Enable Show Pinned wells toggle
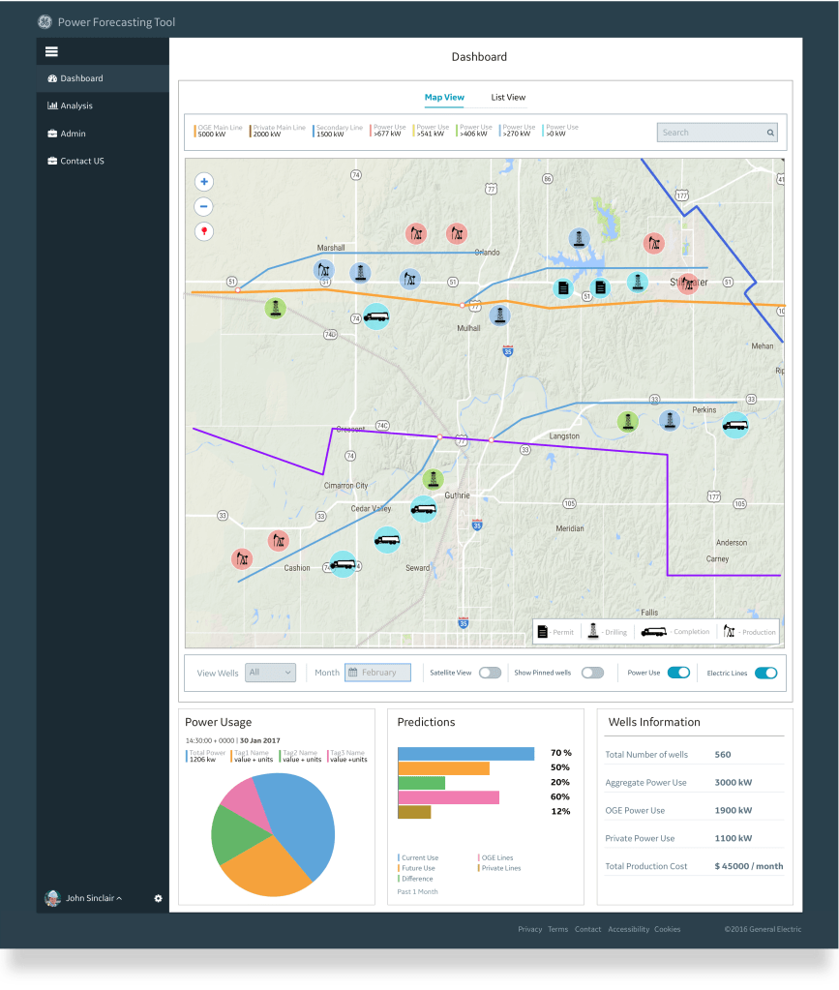The width and height of the screenshot is (839, 990). 592,673
